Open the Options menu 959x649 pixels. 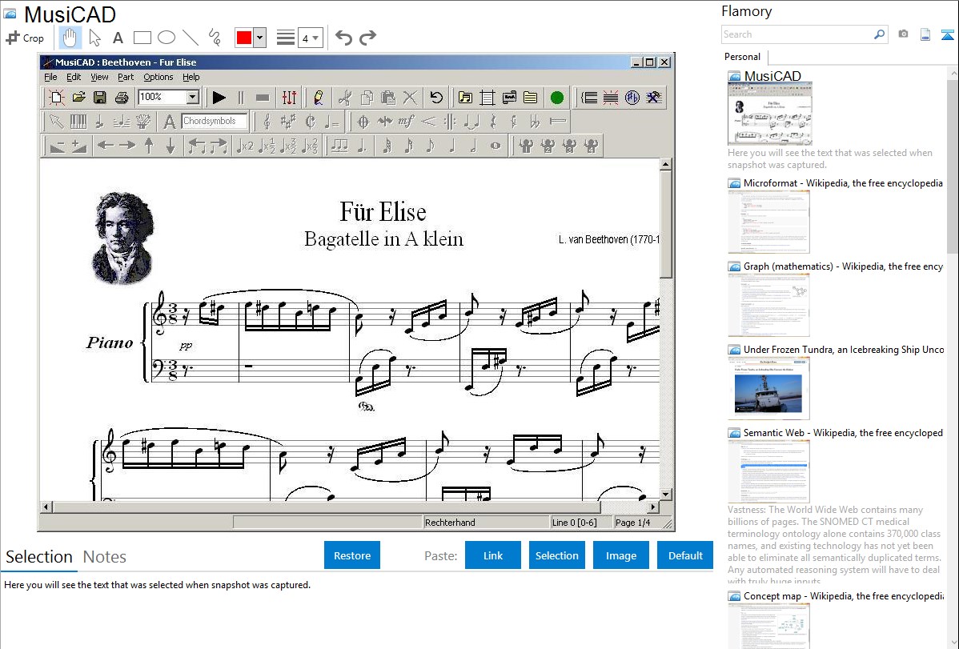[158, 77]
